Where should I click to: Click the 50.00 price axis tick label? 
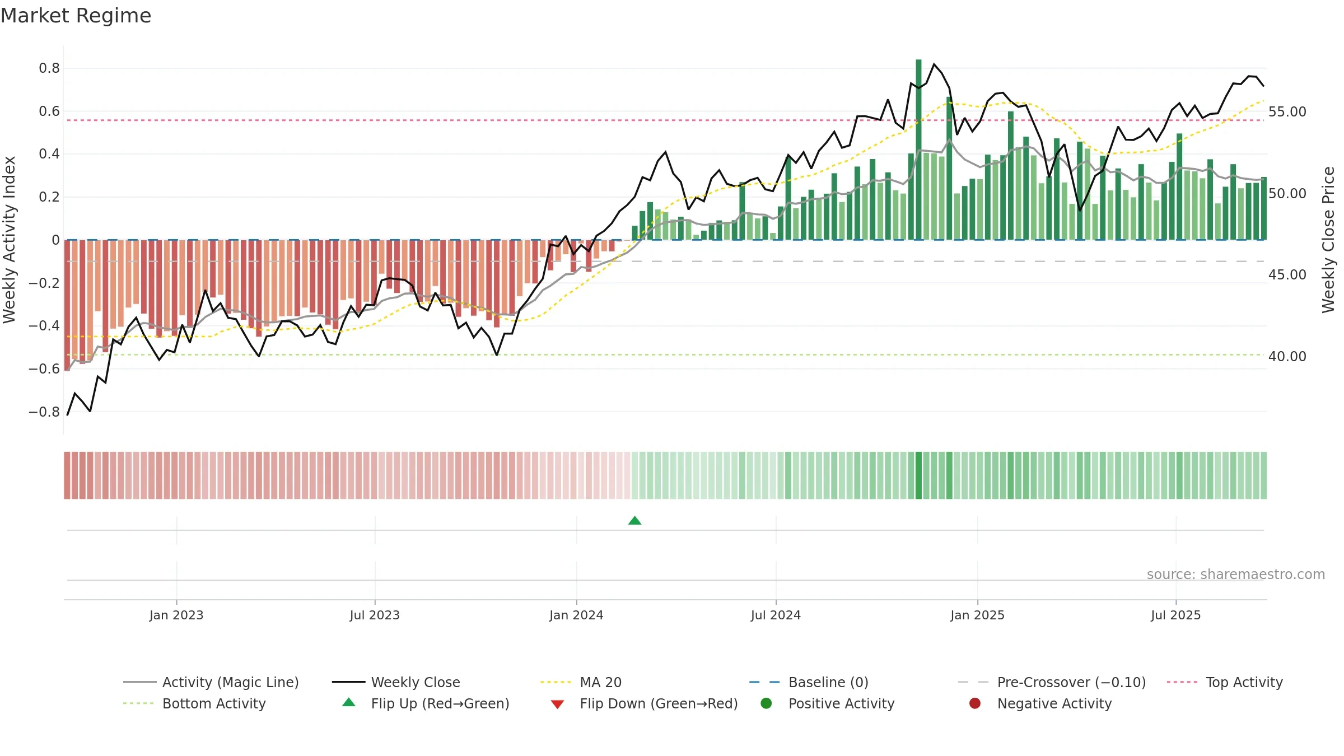1287,194
